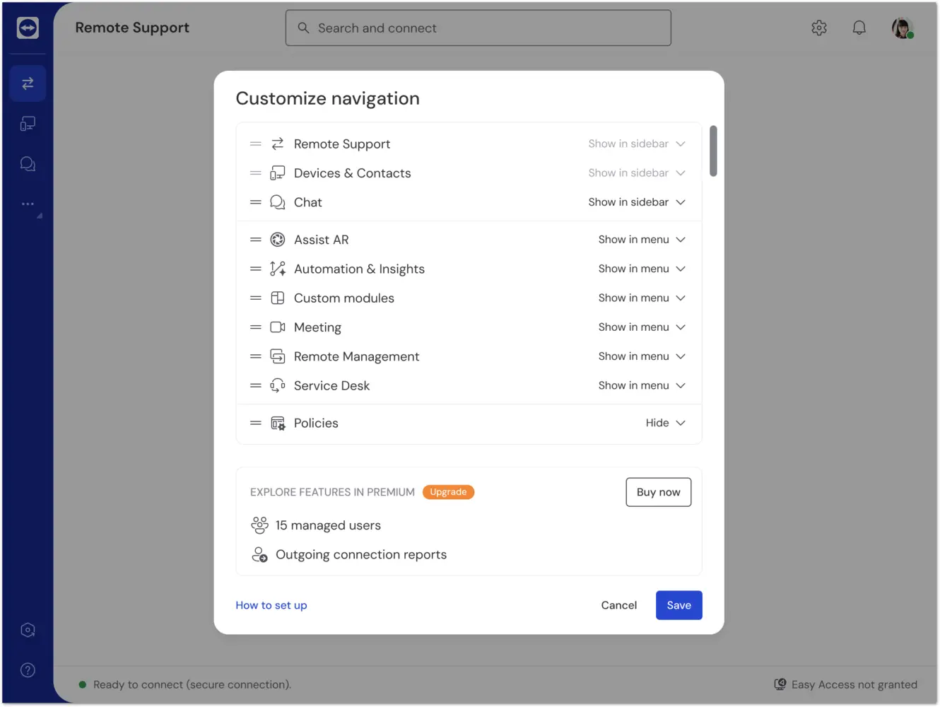Click the Policies row icon
940x707 pixels.
(x=278, y=423)
